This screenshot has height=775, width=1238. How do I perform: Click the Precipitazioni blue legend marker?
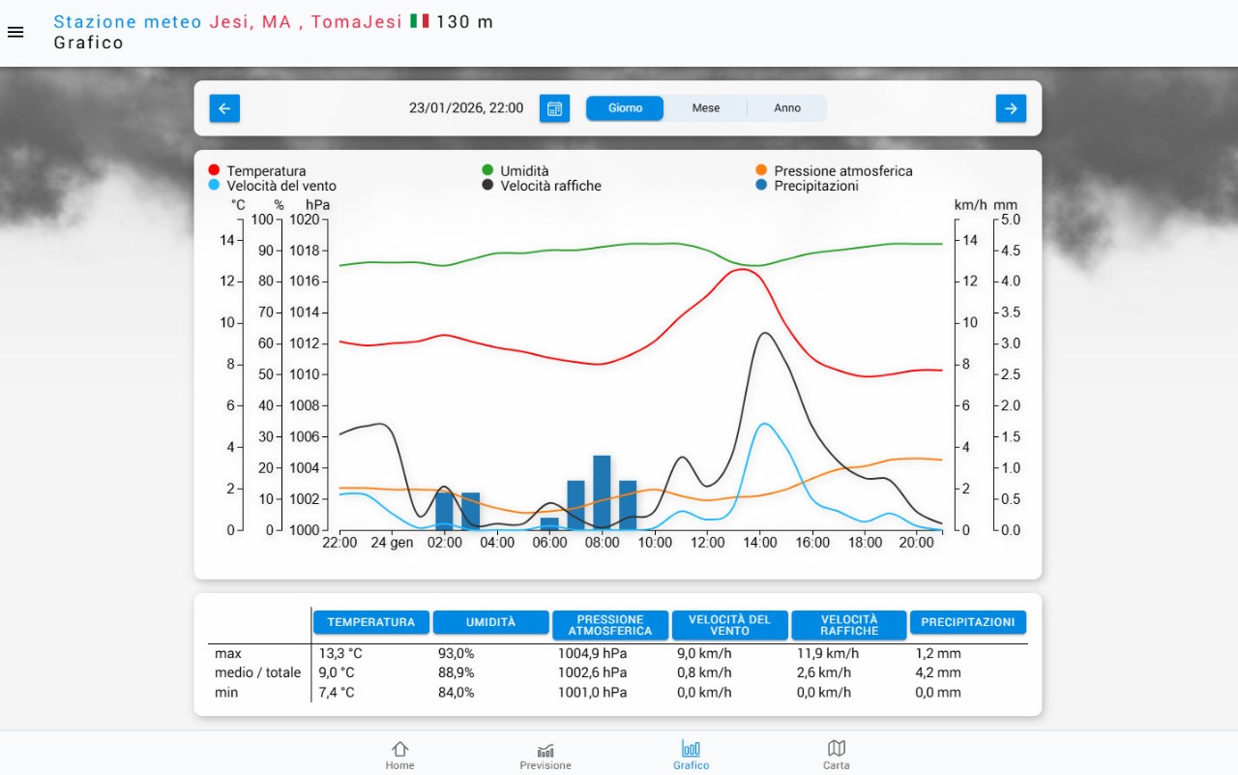761,186
